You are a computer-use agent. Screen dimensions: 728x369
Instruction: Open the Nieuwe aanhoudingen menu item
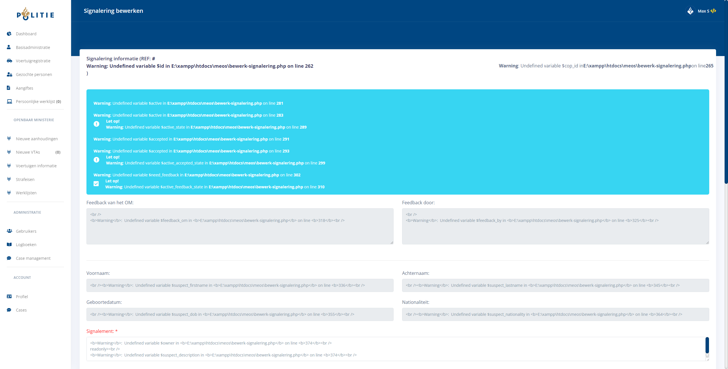pos(37,139)
